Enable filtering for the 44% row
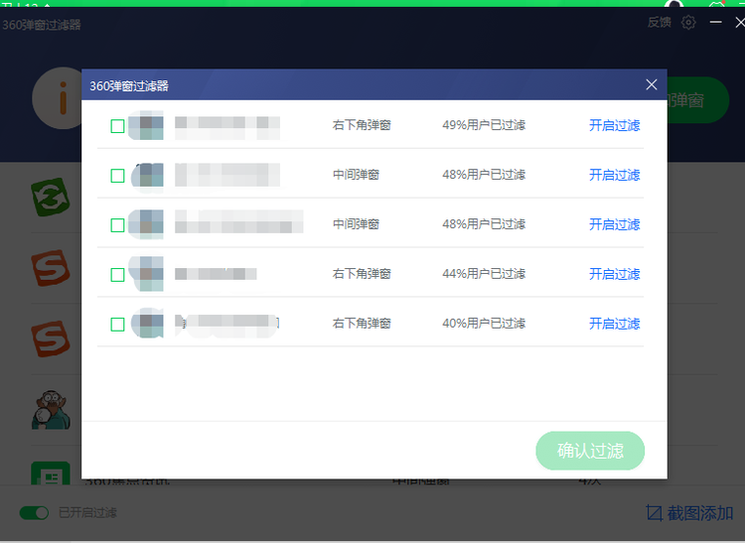Viewport: 745px width, 543px height. [x=614, y=274]
